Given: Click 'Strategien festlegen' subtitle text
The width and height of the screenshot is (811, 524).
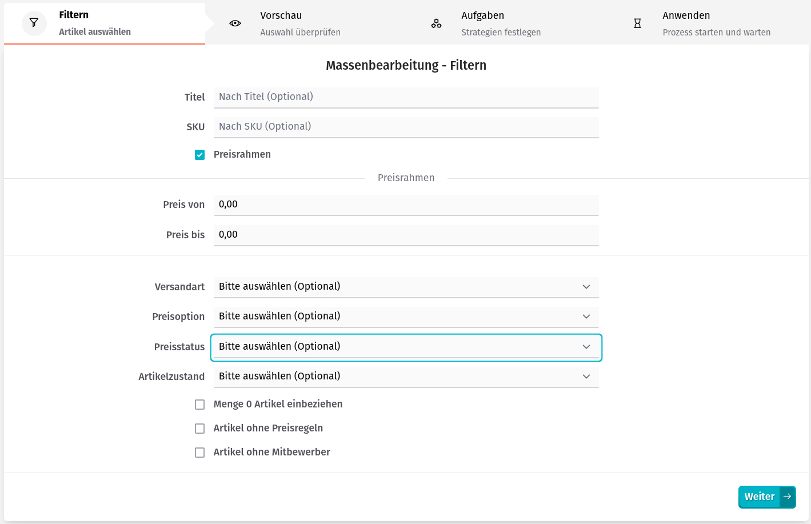Looking at the screenshot, I should [x=501, y=33].
